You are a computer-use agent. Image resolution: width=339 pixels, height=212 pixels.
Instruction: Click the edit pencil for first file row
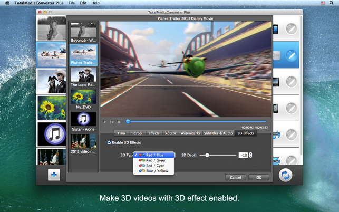pyautogui.click(x=291, y=29)
